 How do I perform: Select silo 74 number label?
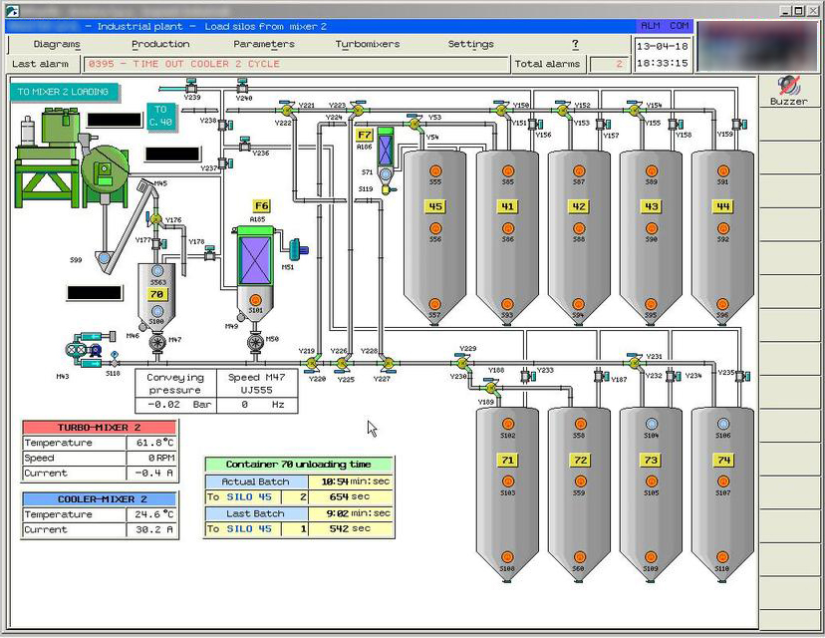tap(723, 461)
